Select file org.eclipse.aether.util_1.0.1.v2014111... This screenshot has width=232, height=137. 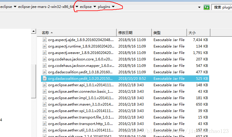point(81,130)
